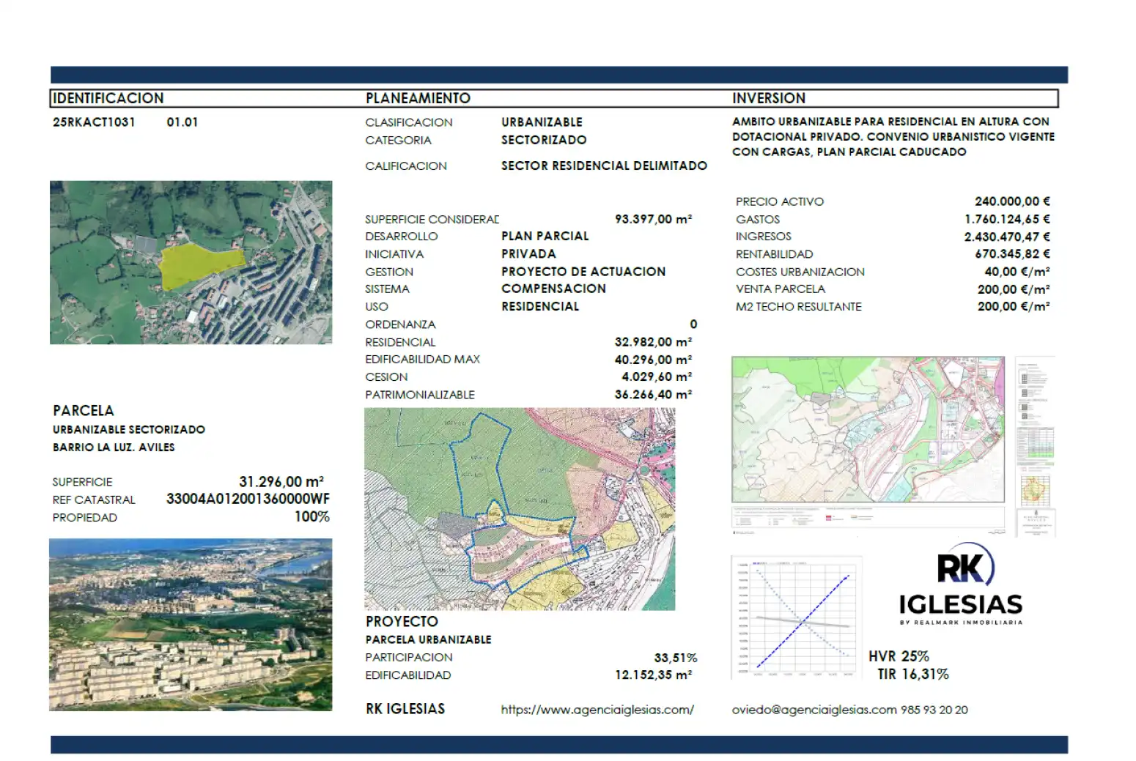Screen dimensions: 1136x761
Task: Select the RENTABILIDAD 670.345,82 € value
Action: 1012,254
